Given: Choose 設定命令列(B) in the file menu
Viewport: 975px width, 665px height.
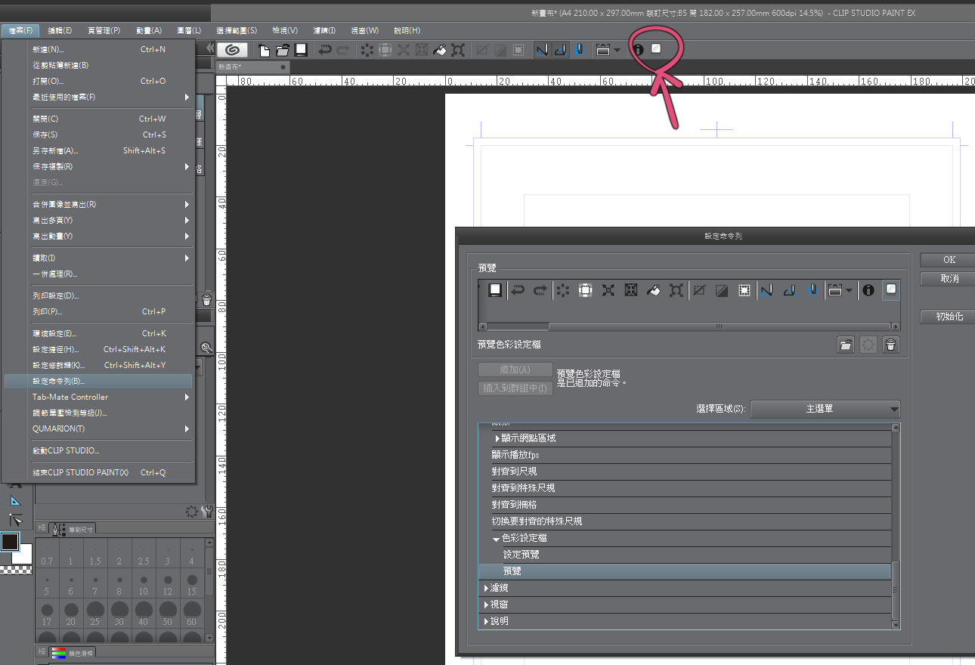Looking at the screenshot, I should 98,381.
